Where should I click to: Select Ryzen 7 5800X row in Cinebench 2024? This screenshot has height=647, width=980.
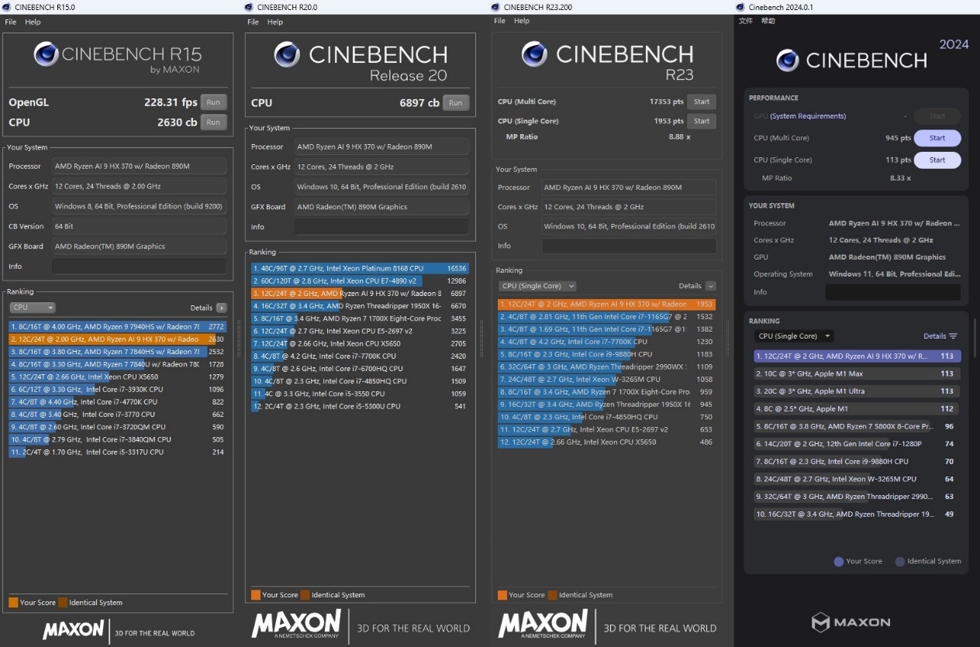tap(857, 426)
